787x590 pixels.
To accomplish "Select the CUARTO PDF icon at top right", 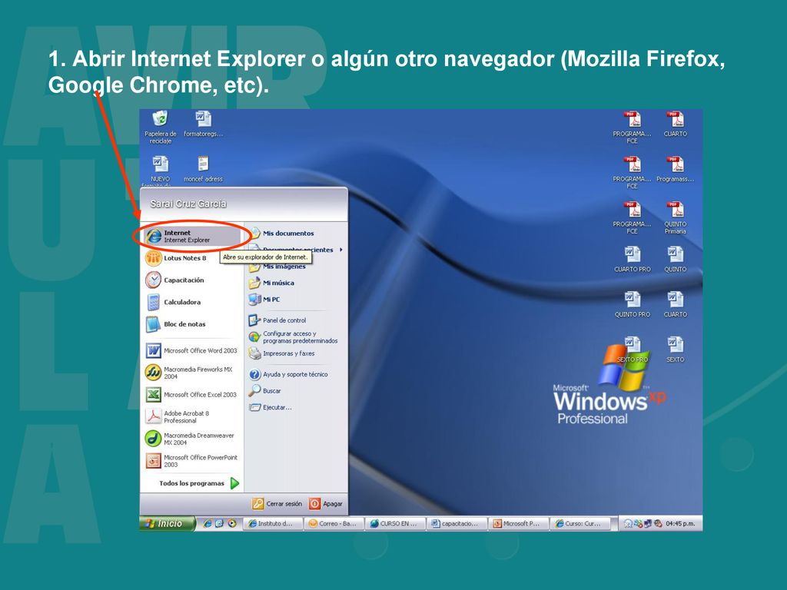I will [x=675, y=124].
